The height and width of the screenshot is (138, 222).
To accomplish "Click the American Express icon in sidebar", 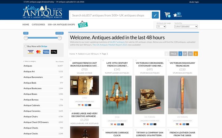I will click(46, 52).
